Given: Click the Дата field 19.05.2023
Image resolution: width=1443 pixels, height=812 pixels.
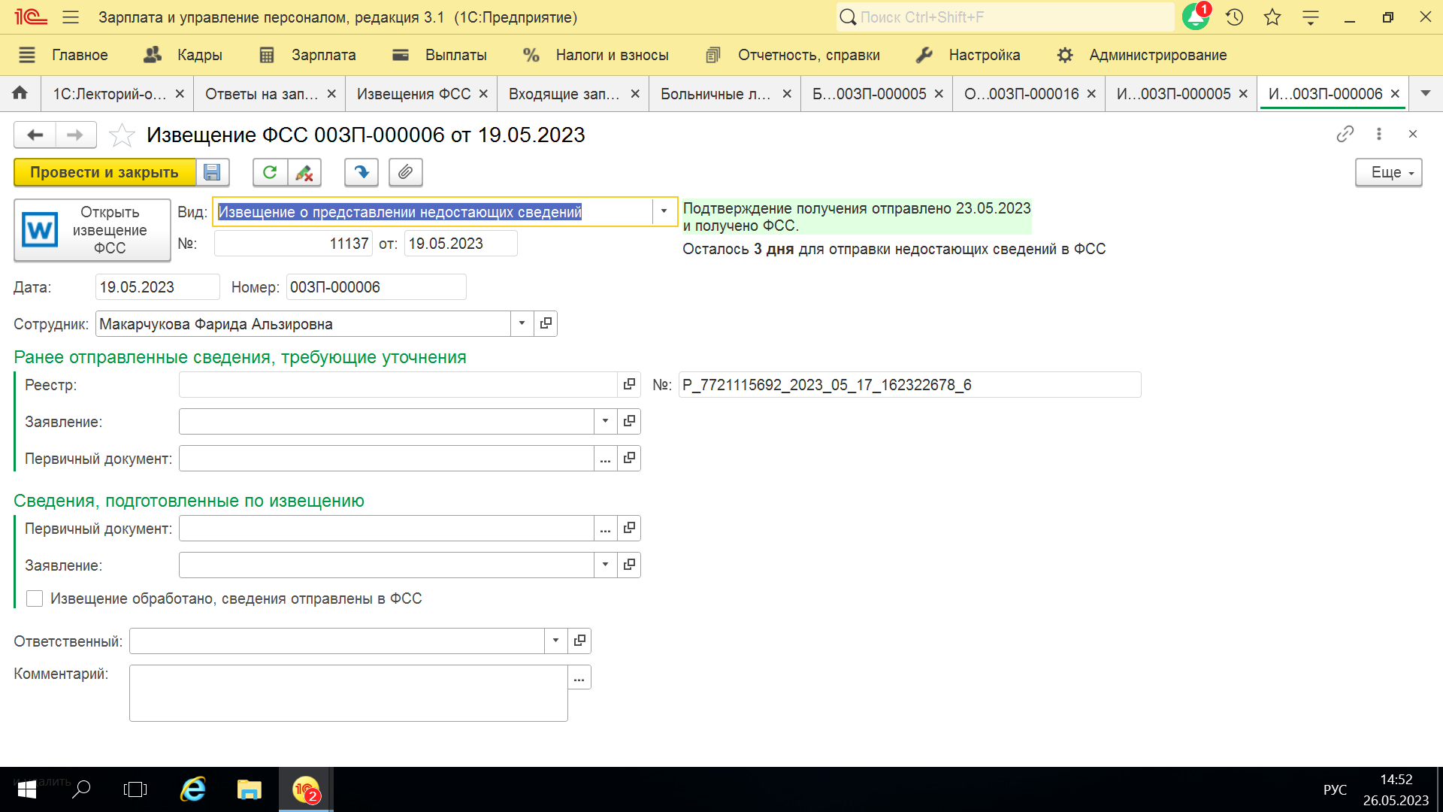Looking at the screenshot, I should [x=157, y=287].
